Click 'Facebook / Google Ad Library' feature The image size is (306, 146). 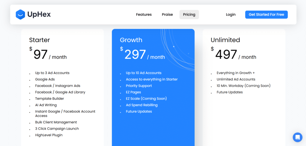(60, 92)
